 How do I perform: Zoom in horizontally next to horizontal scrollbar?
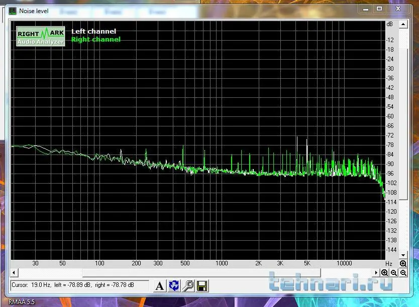[x=384, y=273]
